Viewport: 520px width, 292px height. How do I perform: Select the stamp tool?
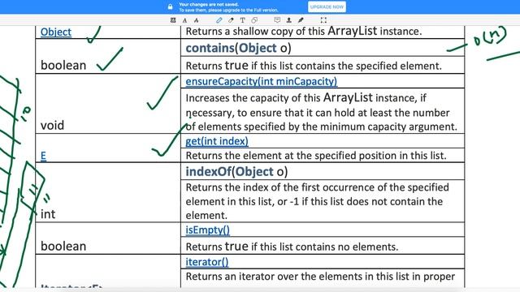[x=289, y=20]
